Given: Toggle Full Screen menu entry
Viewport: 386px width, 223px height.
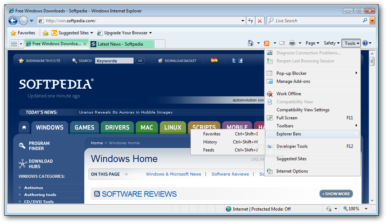Looking at the screenshot, I should click(x=312, y=118).
